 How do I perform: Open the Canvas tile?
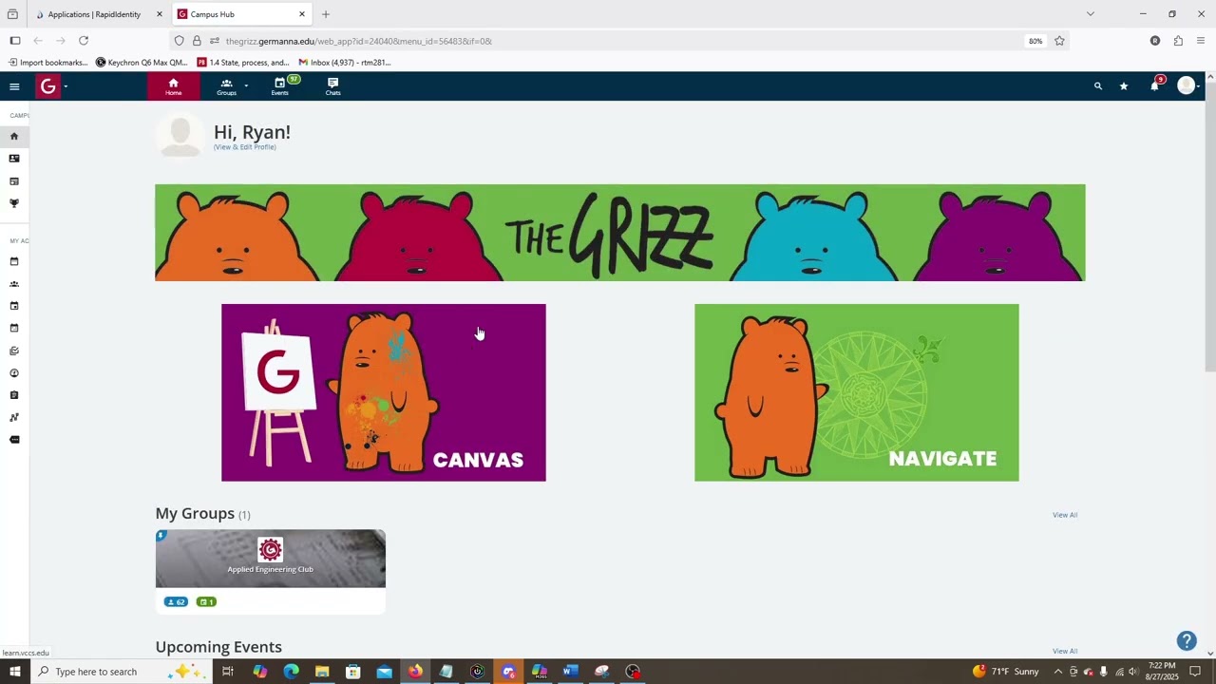click(x=384, y=392)
